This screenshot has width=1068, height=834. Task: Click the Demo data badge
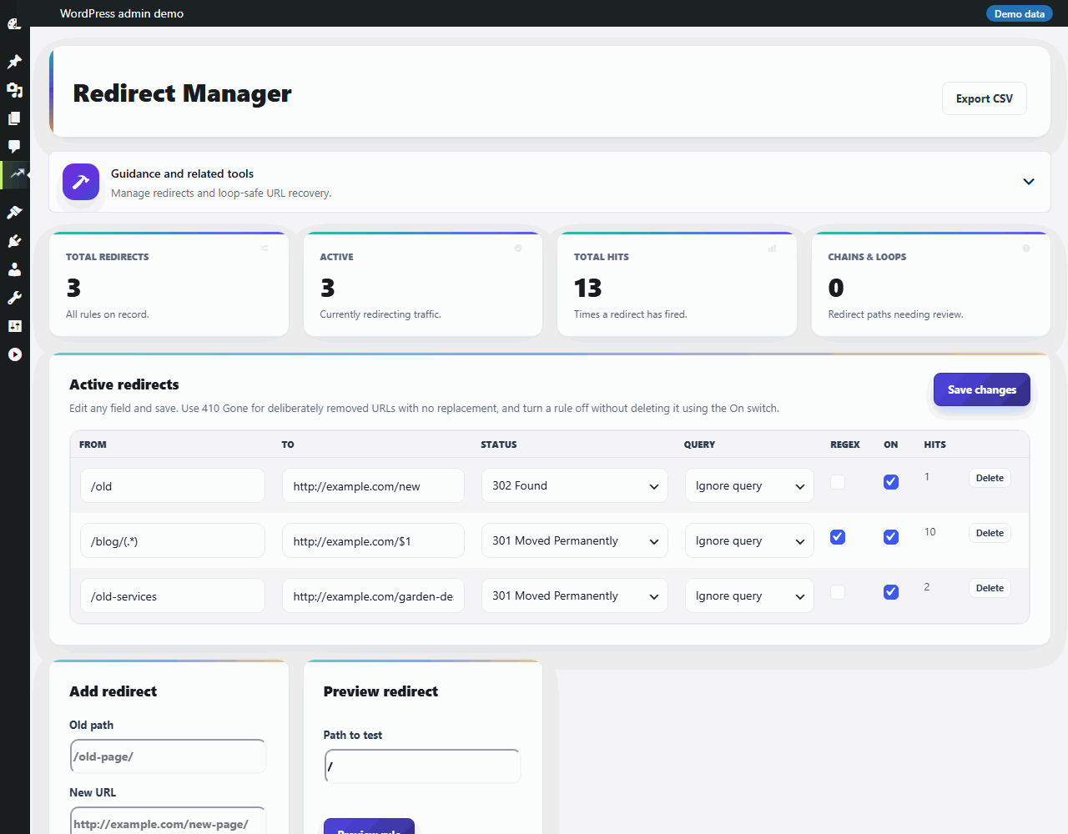(x=1020, y=13)
